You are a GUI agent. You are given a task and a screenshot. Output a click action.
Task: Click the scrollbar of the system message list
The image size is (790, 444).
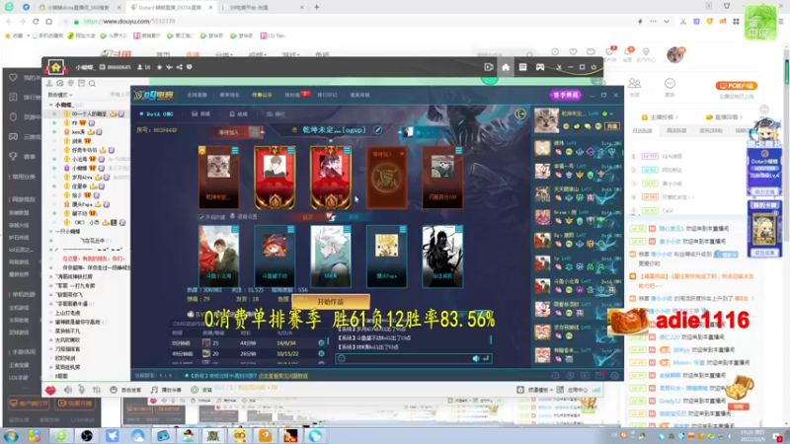(x=491, y=339)
